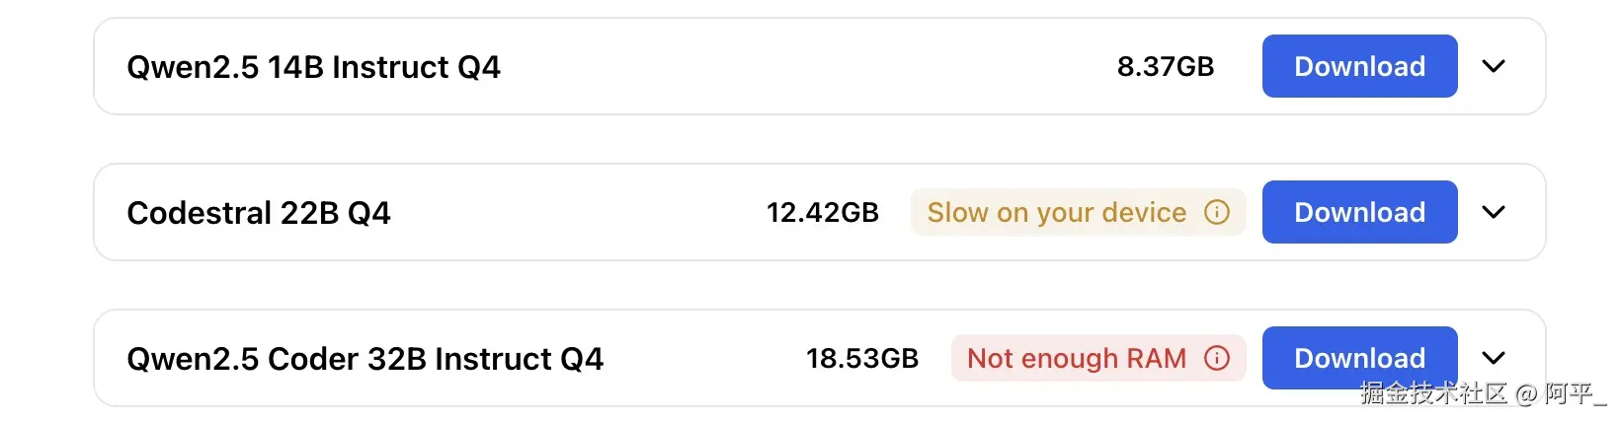Click info icon beside Not enough RAM
1622x422 pixels.
[x=1217, y=358]
